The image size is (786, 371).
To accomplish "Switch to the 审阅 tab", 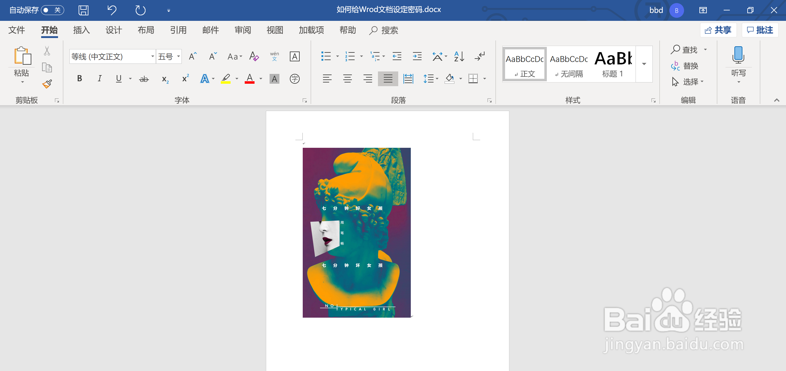I will [x=243, y=30].
